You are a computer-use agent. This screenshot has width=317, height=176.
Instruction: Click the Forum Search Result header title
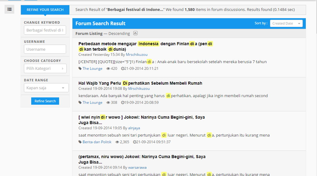(x=101, y=23)
